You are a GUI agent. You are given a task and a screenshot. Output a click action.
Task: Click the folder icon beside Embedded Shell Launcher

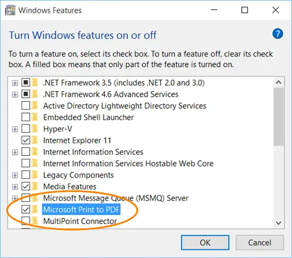[x=35, y=117]
